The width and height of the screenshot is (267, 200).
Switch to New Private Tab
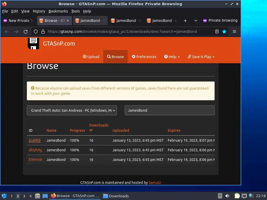pos(19,21)
